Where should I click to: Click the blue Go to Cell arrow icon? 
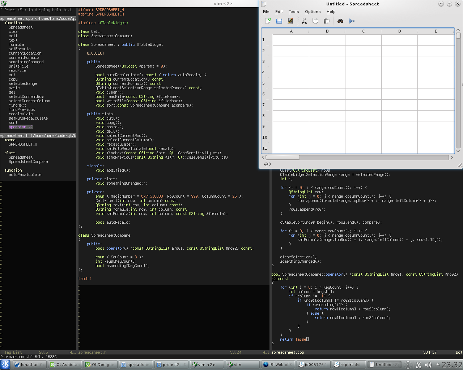click(351, 21)
